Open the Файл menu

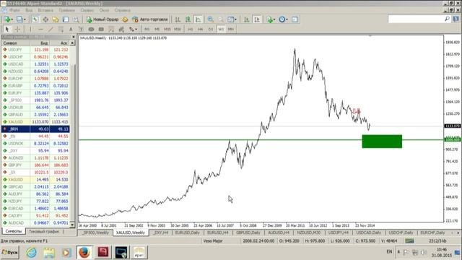[14, 10]
